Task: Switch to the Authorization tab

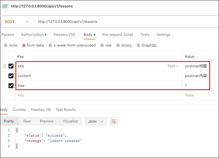Action: 34,35
